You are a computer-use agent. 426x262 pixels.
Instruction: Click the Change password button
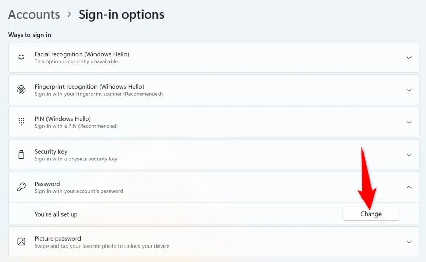371,214
